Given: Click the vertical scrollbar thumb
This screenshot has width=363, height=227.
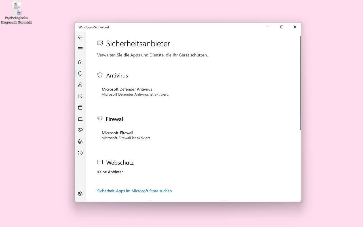Looking at the screenshot, I should pyautogui.click(x=300, y=83).
